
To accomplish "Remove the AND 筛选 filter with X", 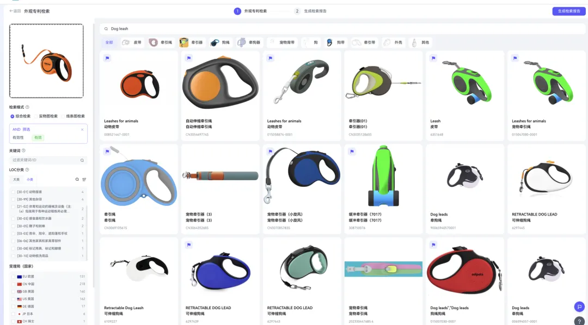I will [82, 130].
